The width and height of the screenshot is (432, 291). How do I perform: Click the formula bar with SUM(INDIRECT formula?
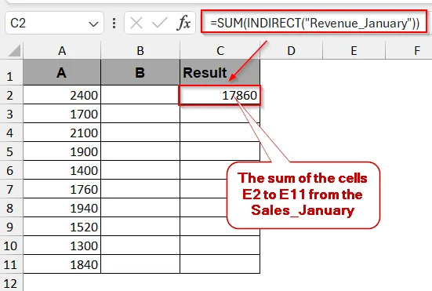pos(314,21)
